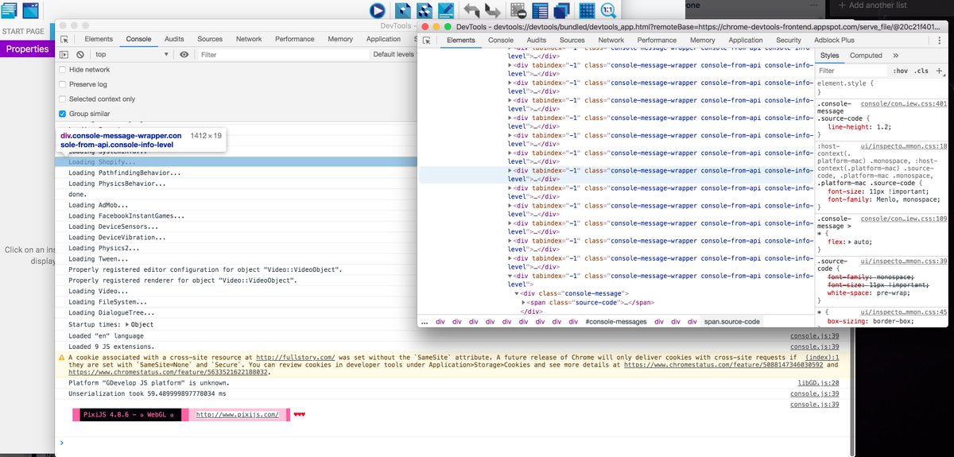Switch to Sources tab in left DevTools

[210, 39]
